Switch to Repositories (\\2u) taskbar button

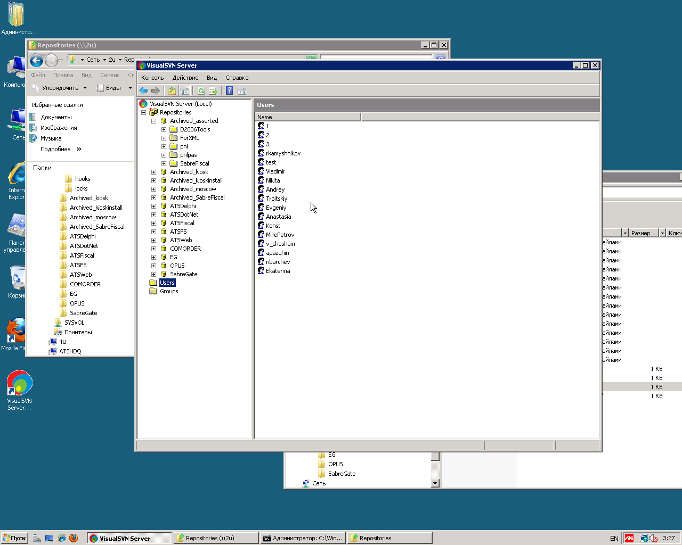coord(216,538)
